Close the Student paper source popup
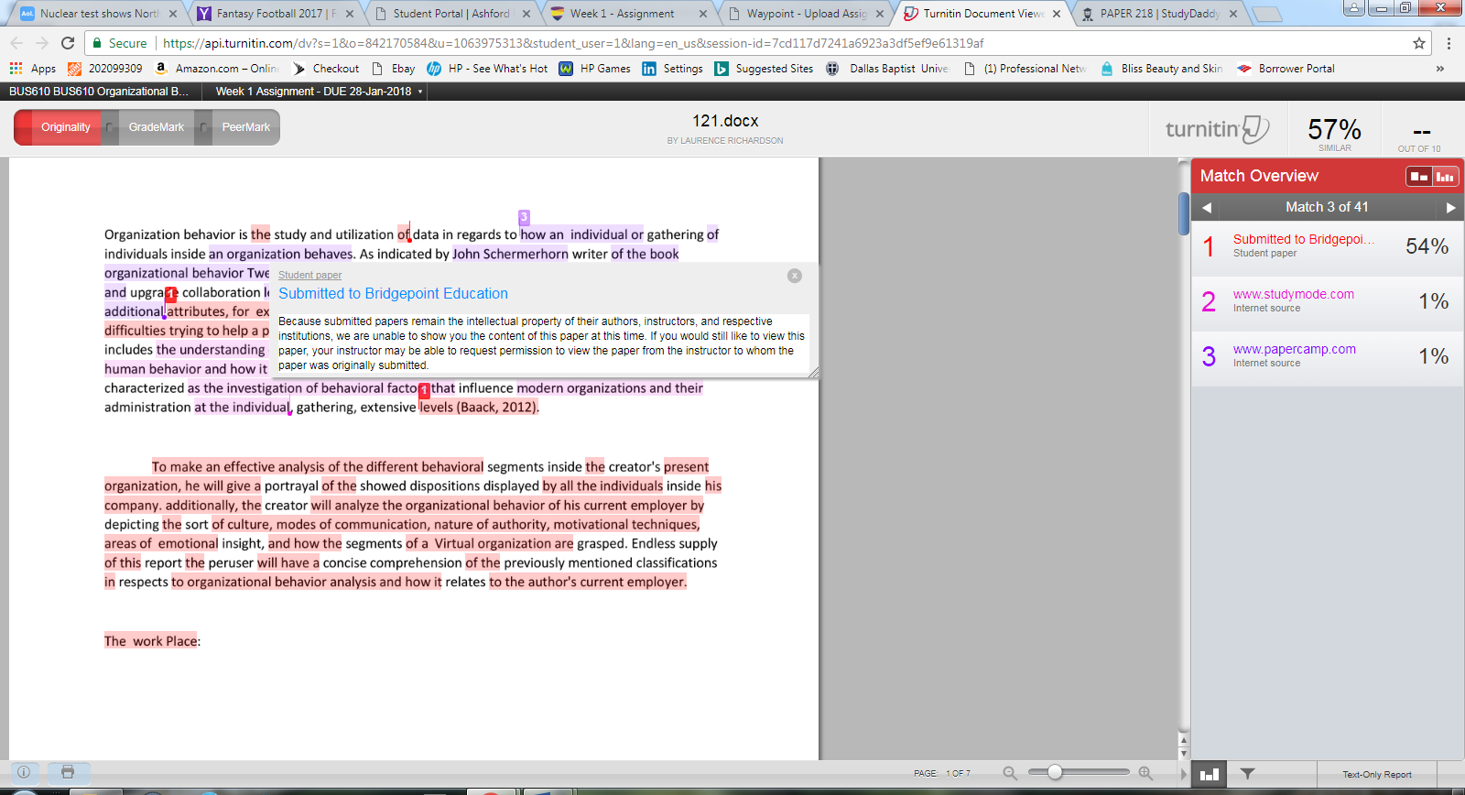Image resolution: width=1465 pixels, height=795 pixels. click(x=795, y=276)
